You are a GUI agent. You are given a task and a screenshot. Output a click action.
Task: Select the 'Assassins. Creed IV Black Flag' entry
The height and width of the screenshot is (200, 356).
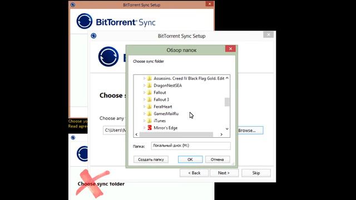pyautogui.click(x=189, y=78)
